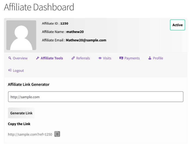
Task: Click the wrench icon for Affiliate Tools
Action: (37, 58)
